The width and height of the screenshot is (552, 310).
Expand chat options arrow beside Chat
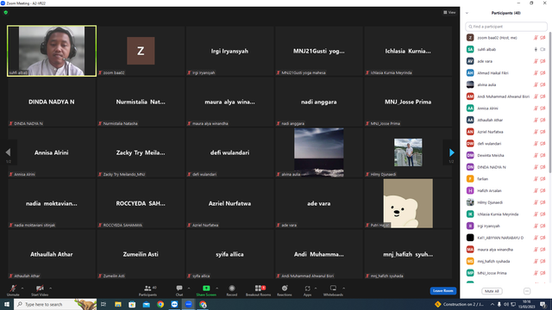point(189,288)
